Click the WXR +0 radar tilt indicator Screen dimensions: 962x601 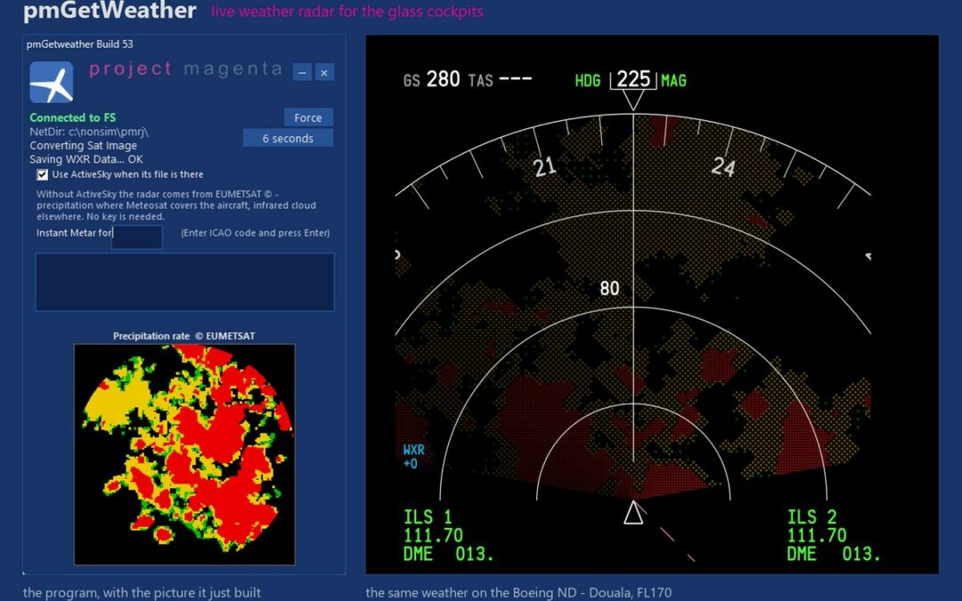click(x=413, y=457)
